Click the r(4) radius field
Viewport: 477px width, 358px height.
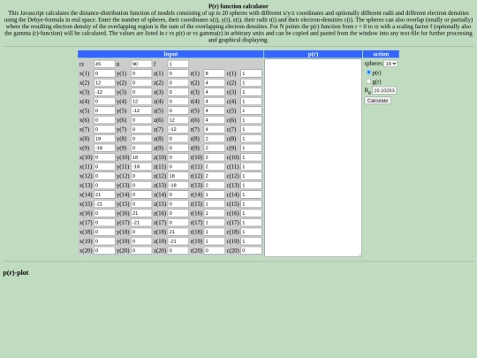point(214,102)
